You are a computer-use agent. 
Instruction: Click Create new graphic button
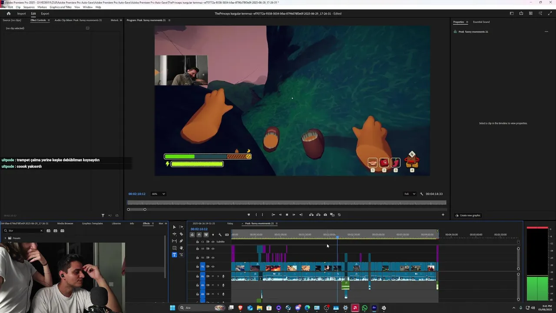(468, 216)
